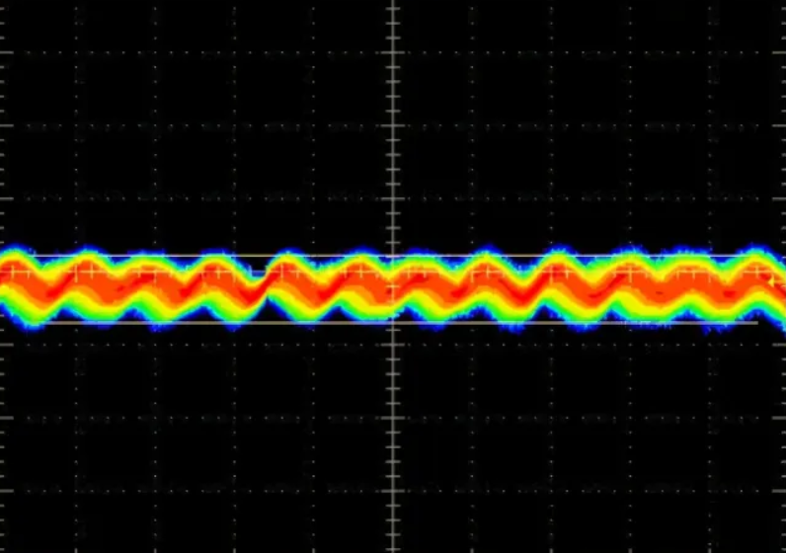The image size is (786, 553).
Task: Click the right end of lower cursor line
Action: click(755, 322)
